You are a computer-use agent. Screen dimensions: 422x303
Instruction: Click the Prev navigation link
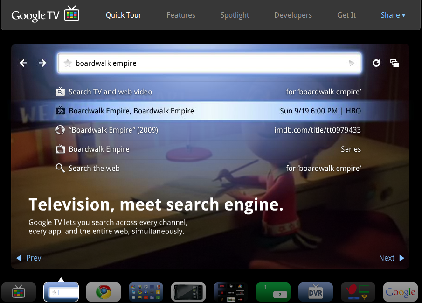[x=28, y=258]
